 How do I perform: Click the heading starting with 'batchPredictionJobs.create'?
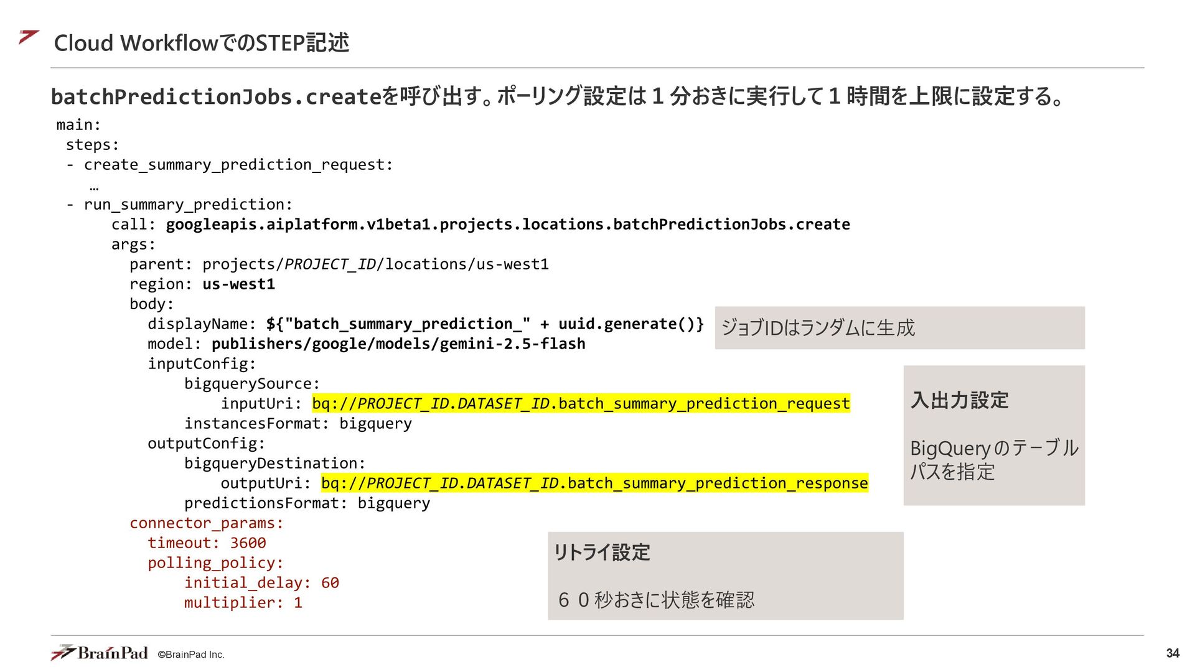pyautogui.click(x=558, y=96)
